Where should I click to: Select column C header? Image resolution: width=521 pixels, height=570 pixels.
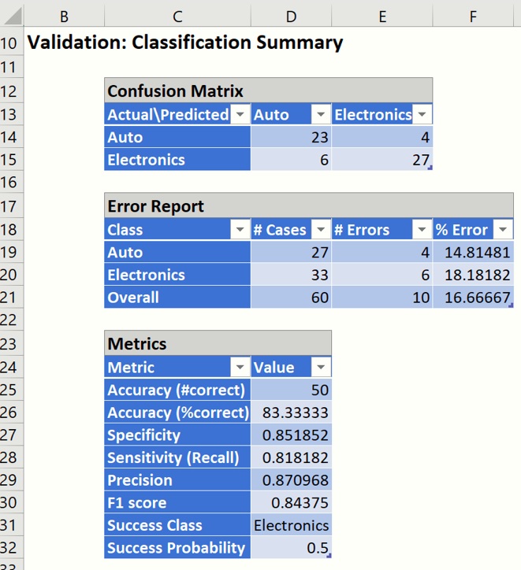point(177,16)
